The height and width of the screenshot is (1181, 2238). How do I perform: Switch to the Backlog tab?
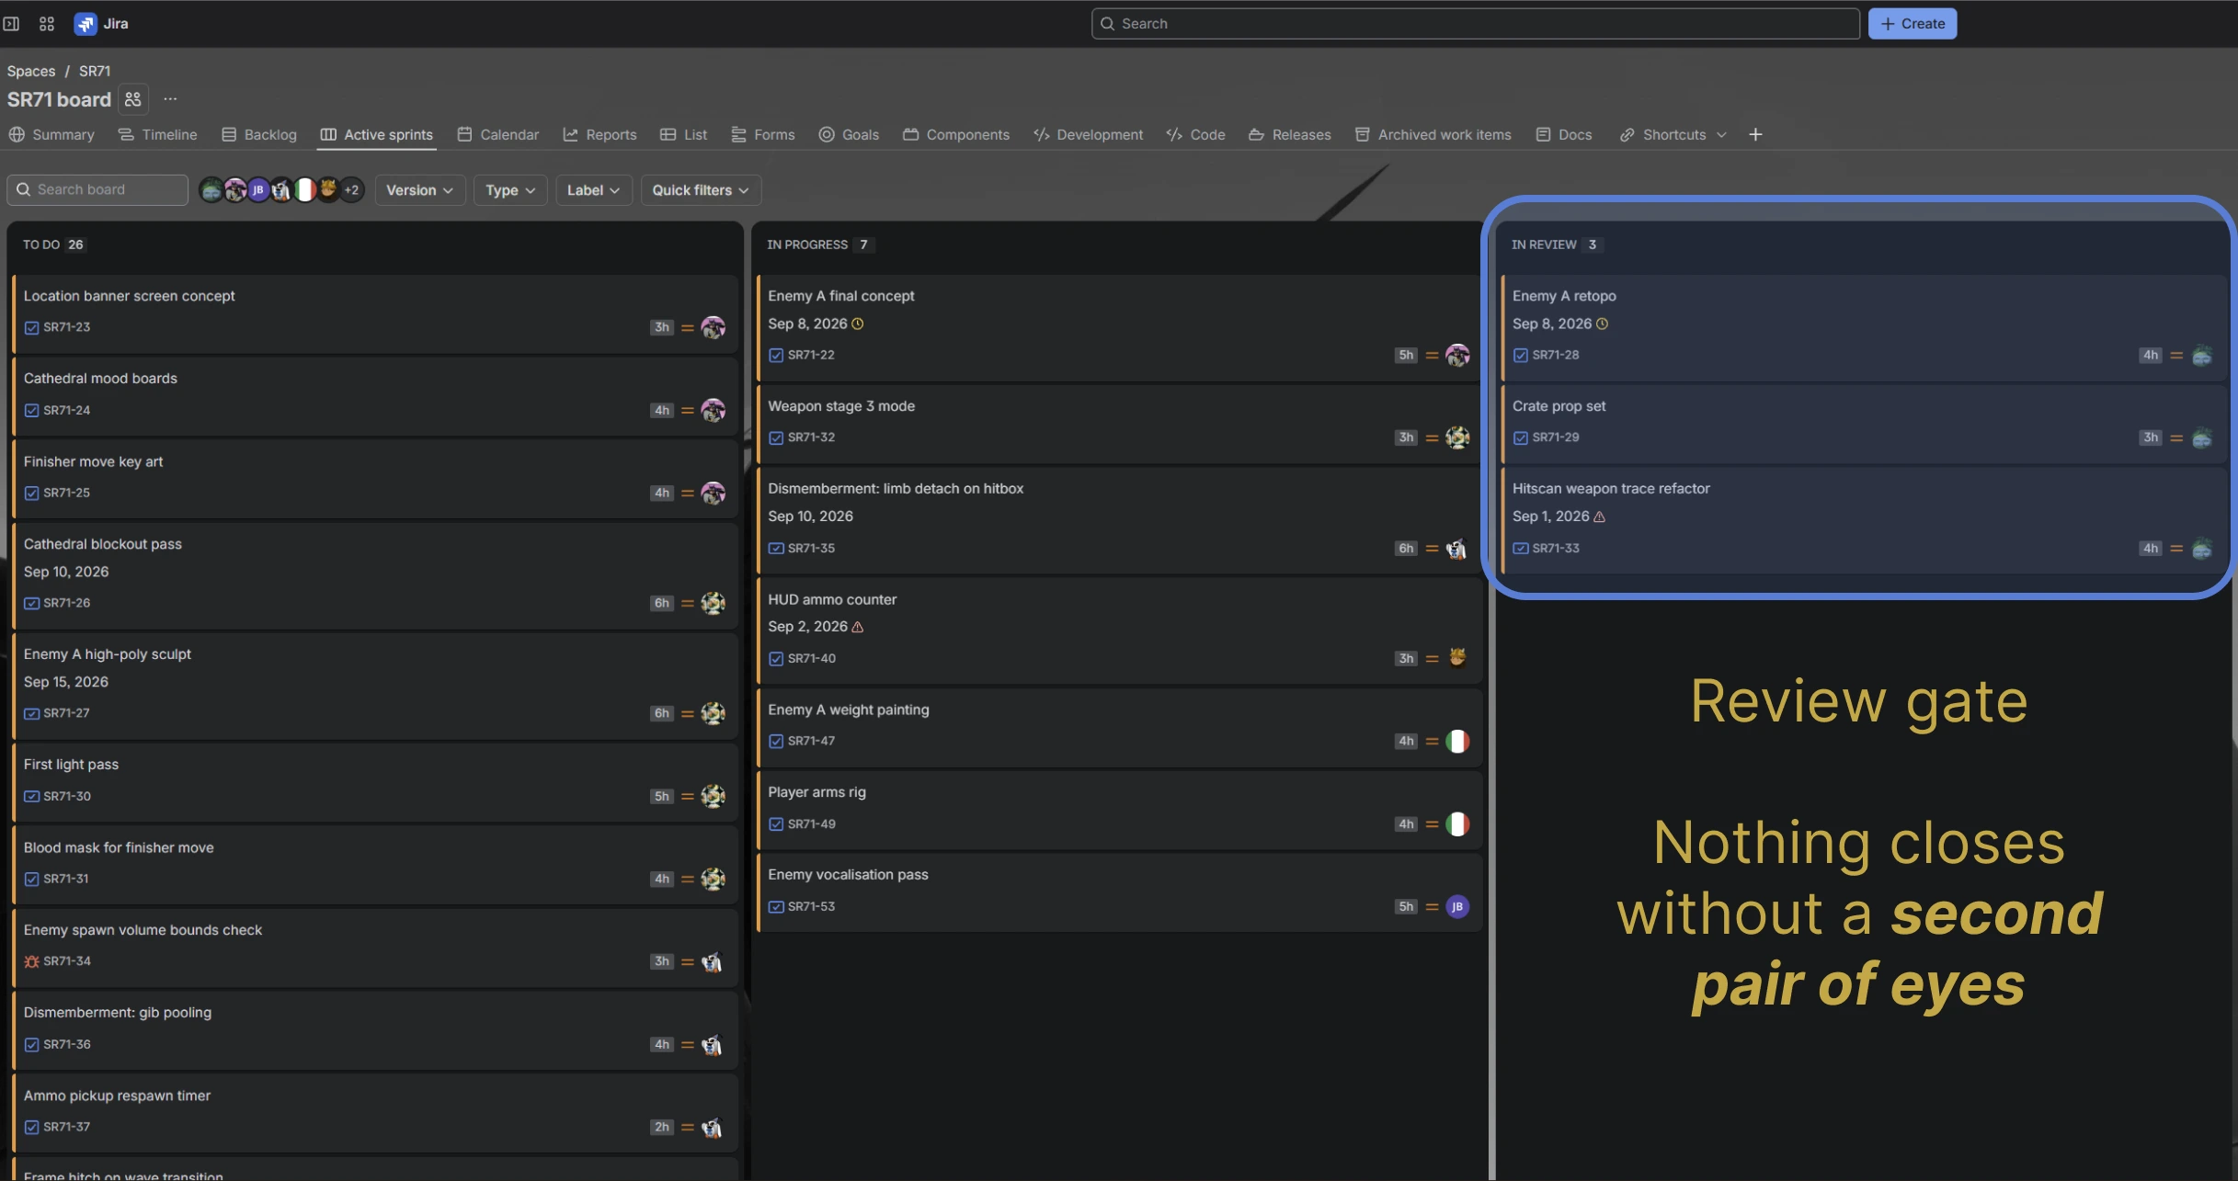point(259,134)
